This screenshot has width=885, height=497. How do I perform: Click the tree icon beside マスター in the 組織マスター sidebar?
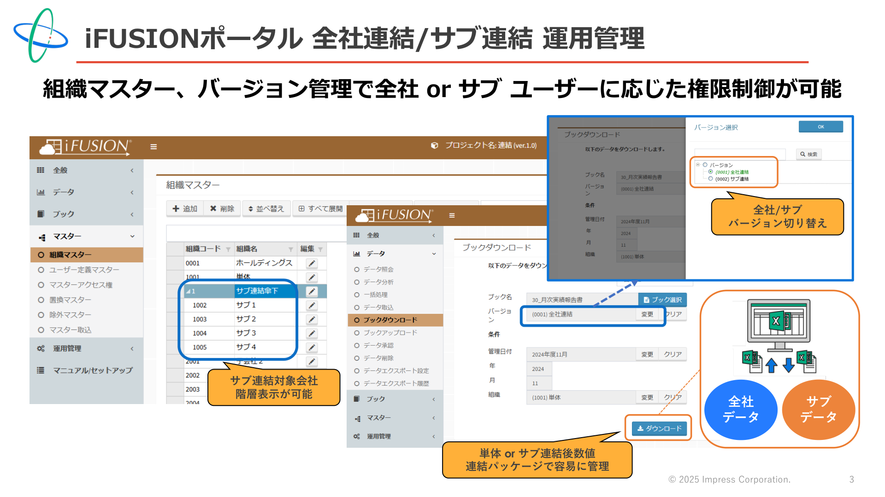42,237
